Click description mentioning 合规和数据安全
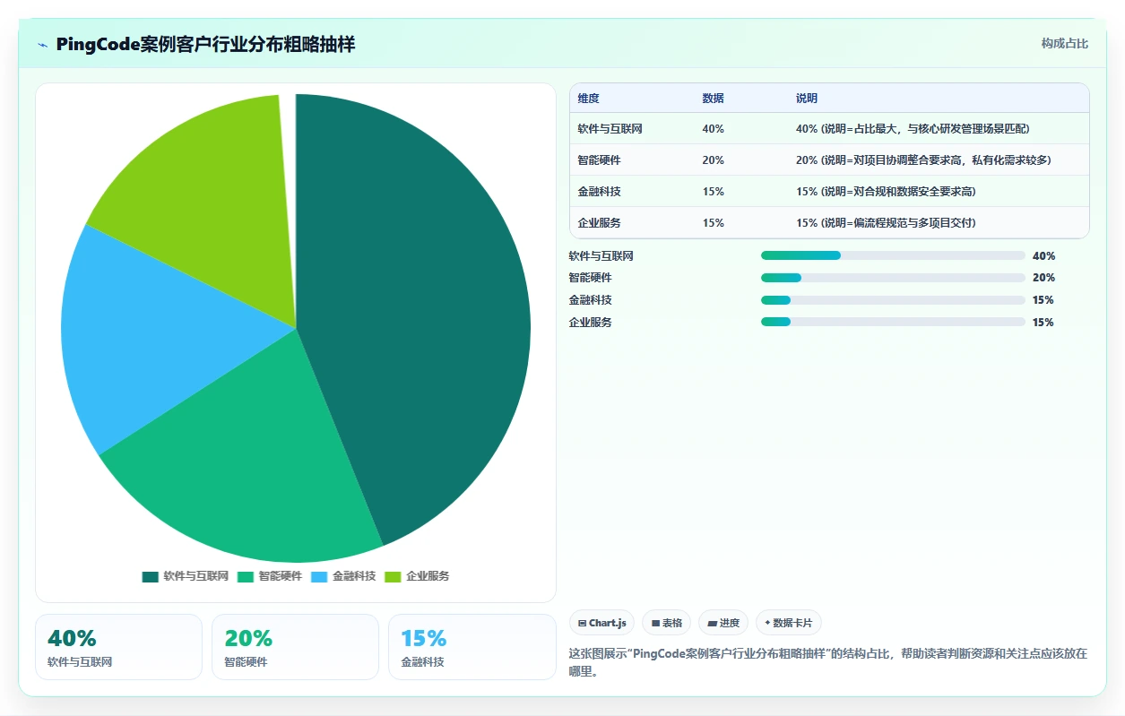Viewport: 1125px width, 716px height. tap(886, 192)
